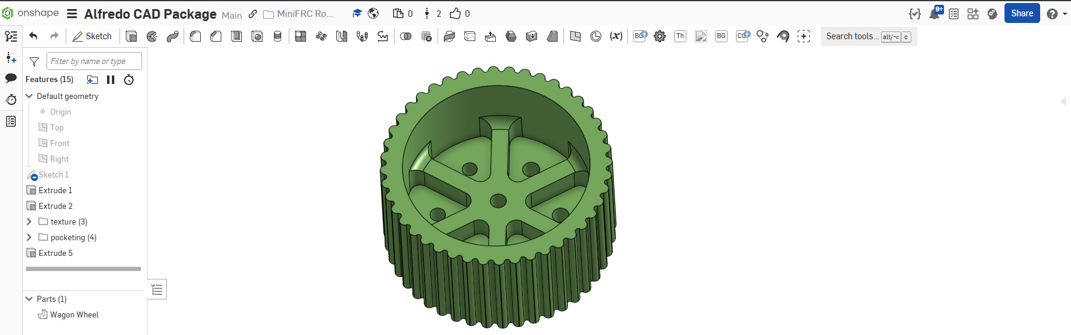Click the Share button
The height and width of the screenshot is (335, 1071).
[1021, 13]
